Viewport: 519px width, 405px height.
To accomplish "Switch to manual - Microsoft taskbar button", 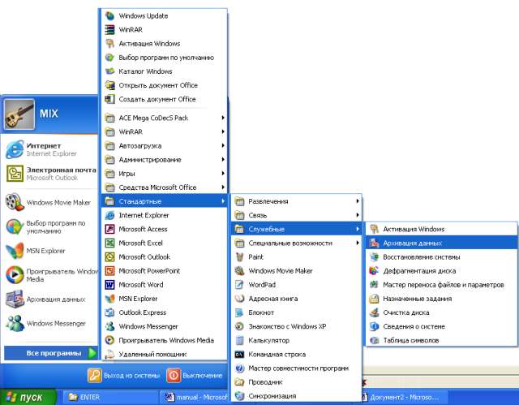I will tap(195, 397).
